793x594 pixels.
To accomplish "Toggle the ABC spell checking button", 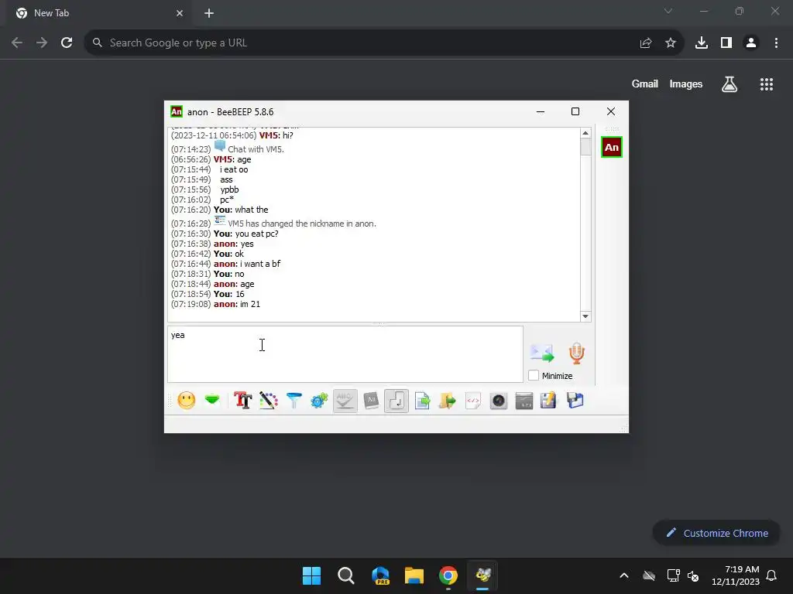I will pos(345,401).
